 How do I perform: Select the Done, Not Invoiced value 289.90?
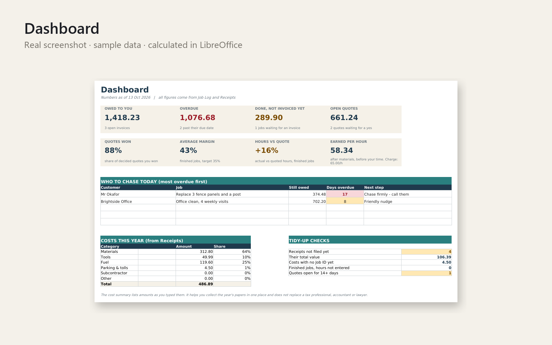pos(269,118)
